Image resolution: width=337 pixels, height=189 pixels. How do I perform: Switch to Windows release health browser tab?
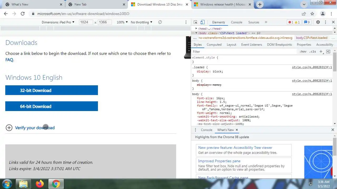tap(222, 4)
